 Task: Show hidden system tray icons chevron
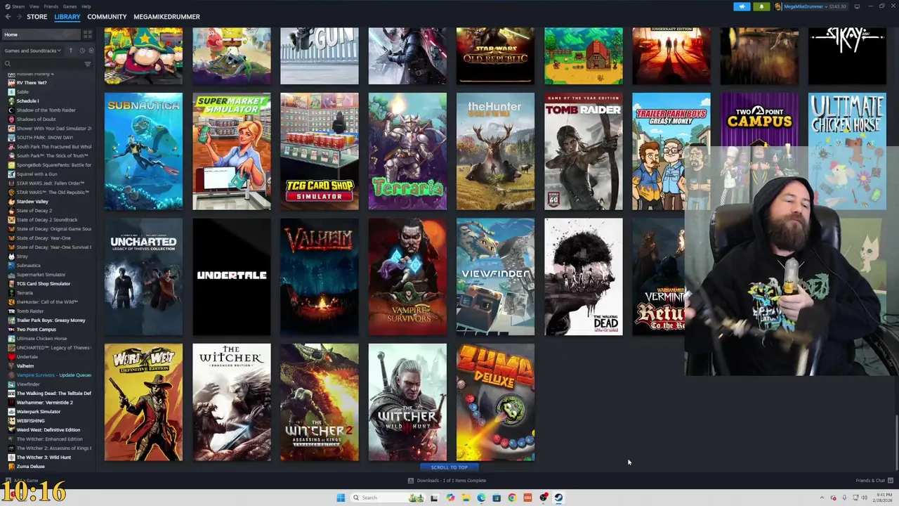tap(822, 498)
